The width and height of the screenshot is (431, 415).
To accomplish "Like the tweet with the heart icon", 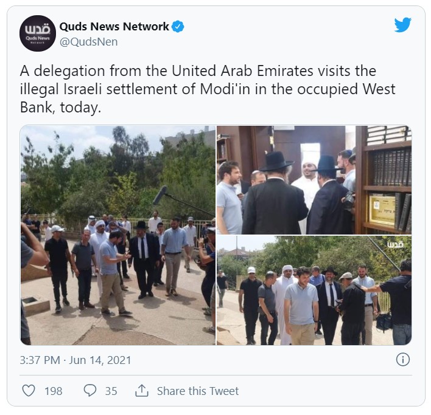I will [x=29, y=391].
